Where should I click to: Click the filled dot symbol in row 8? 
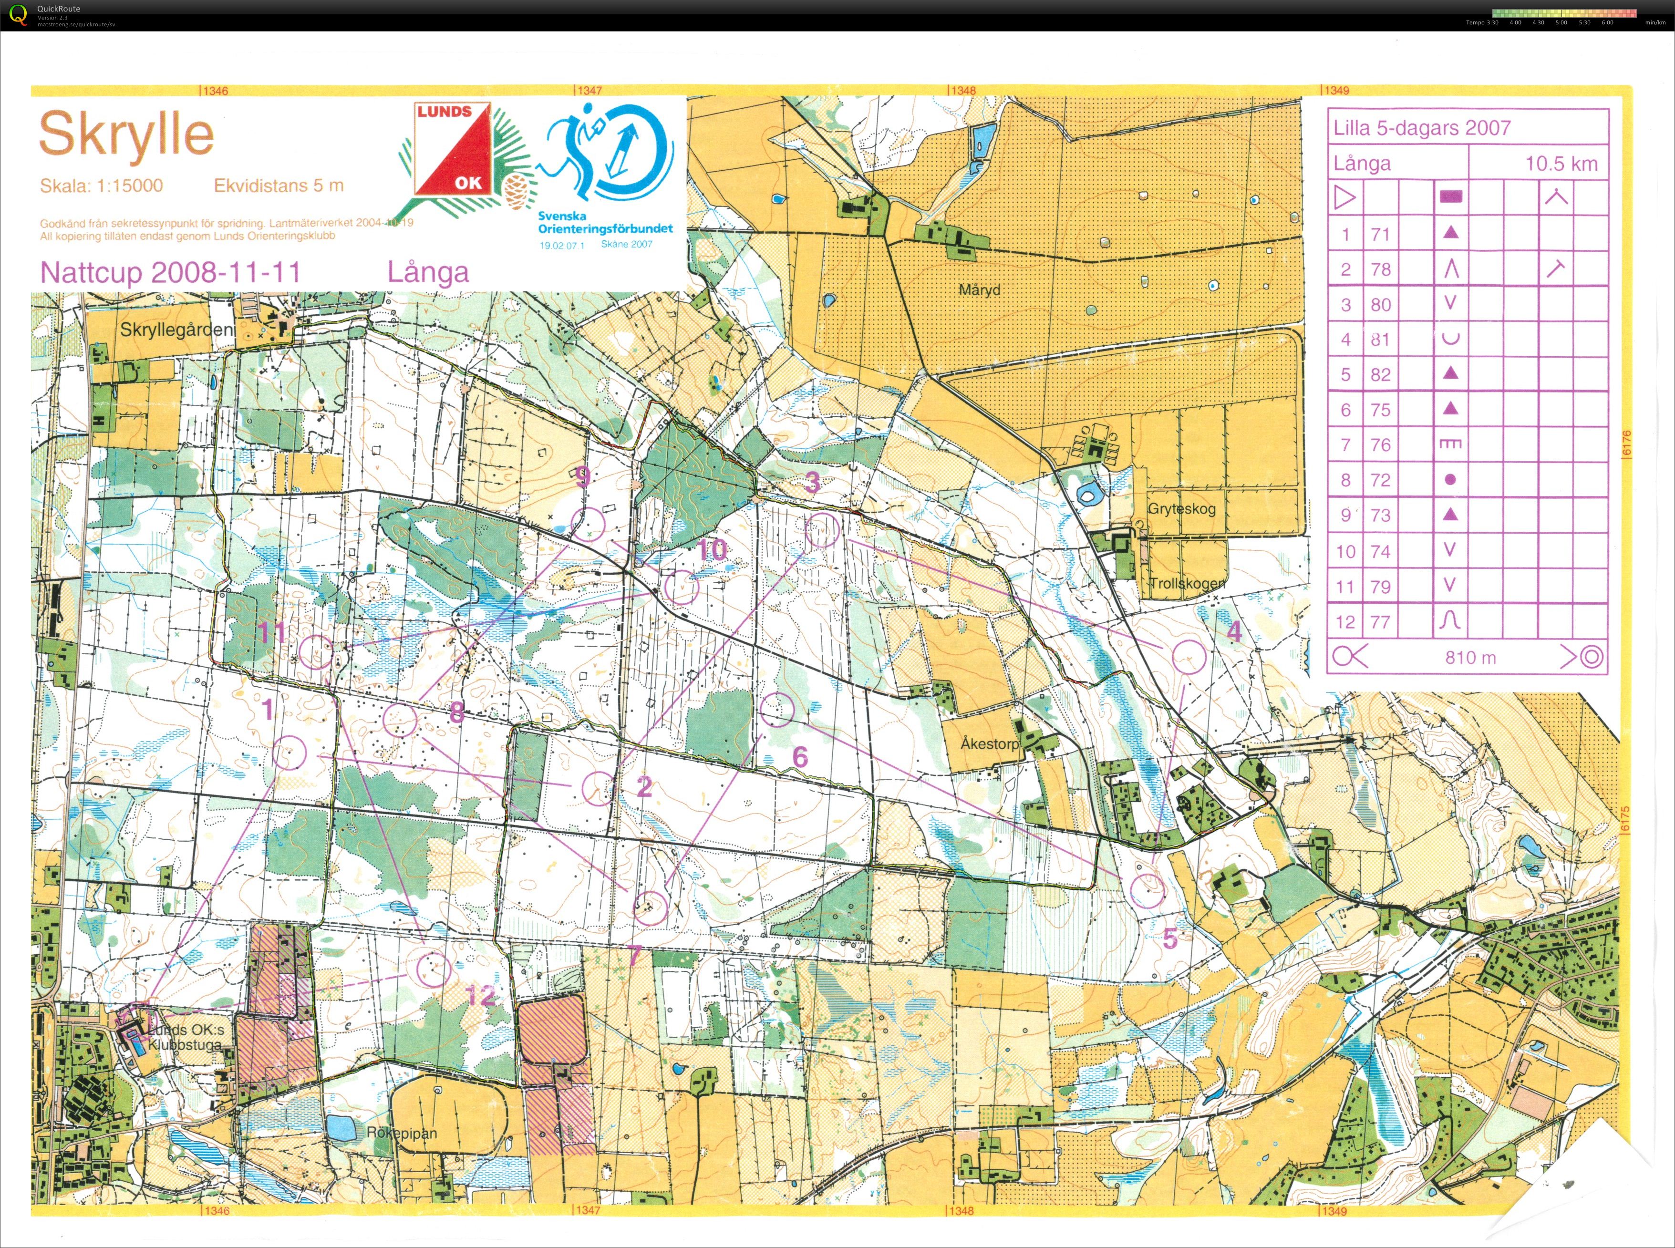pyautogui.click(x=1450, y=480)
